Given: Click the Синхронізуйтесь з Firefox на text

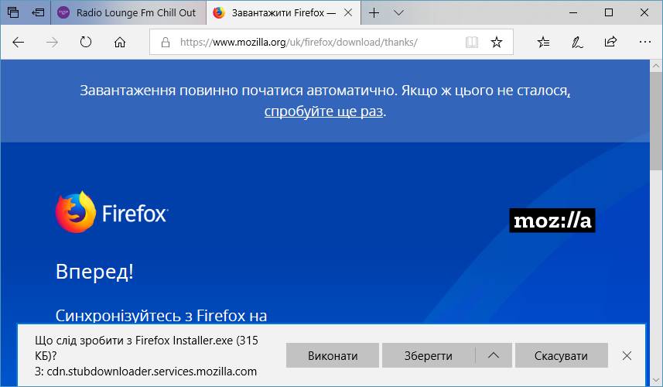Looking at the screenshot, I should point(161,316).
